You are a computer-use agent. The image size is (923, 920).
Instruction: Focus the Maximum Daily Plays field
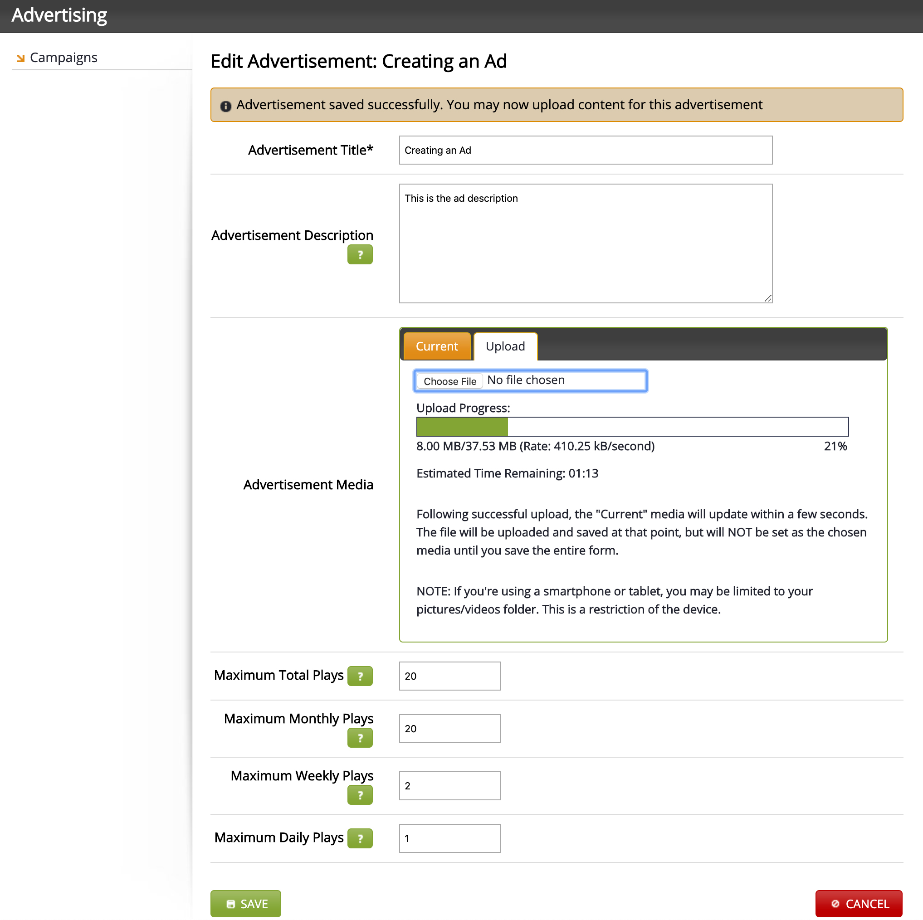[x=449, y=838]
